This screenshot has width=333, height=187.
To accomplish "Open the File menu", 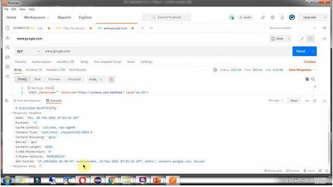I will pos(6,9).
